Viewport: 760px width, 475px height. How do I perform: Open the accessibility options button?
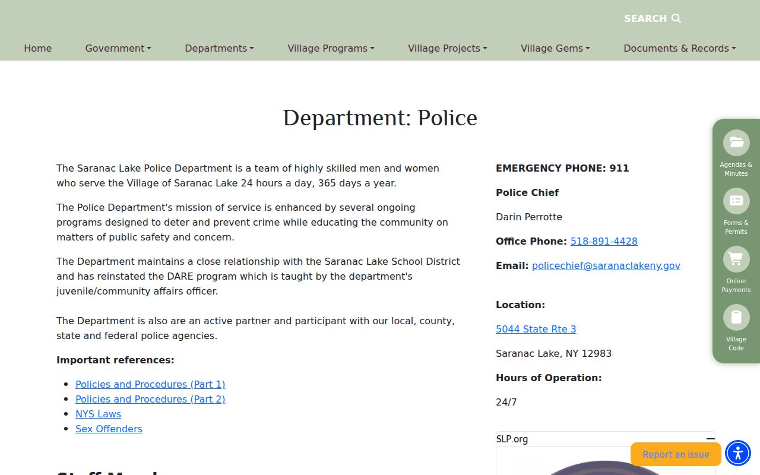(x=738, y=454)
